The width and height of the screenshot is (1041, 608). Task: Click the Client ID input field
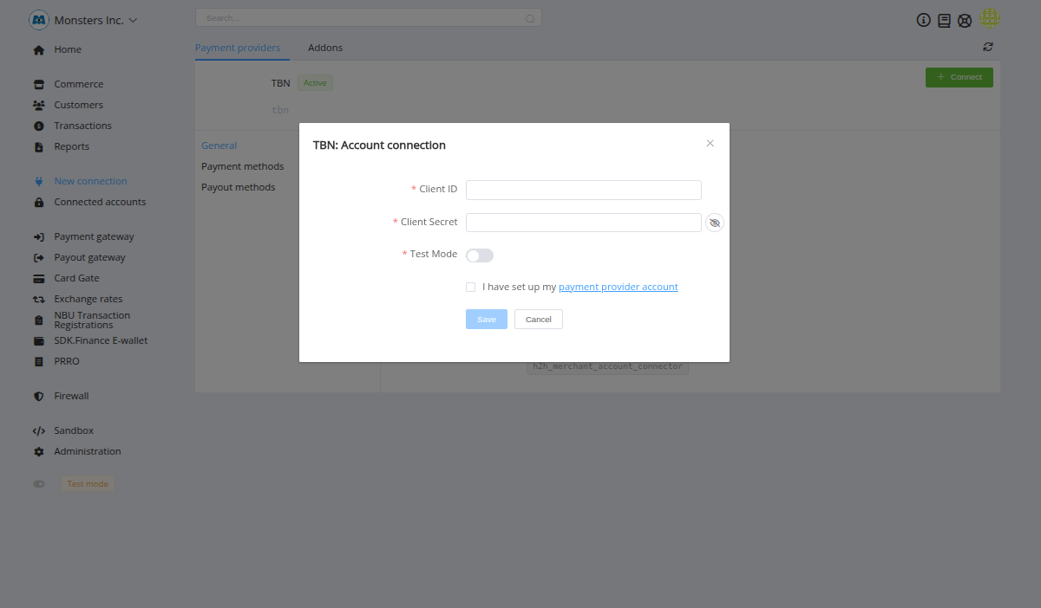583,191
